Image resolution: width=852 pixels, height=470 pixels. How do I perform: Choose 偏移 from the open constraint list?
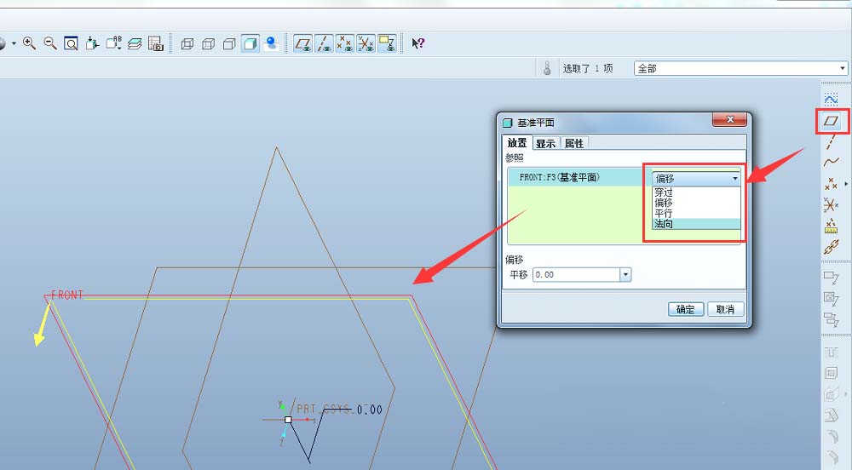[x=696, y=203]
